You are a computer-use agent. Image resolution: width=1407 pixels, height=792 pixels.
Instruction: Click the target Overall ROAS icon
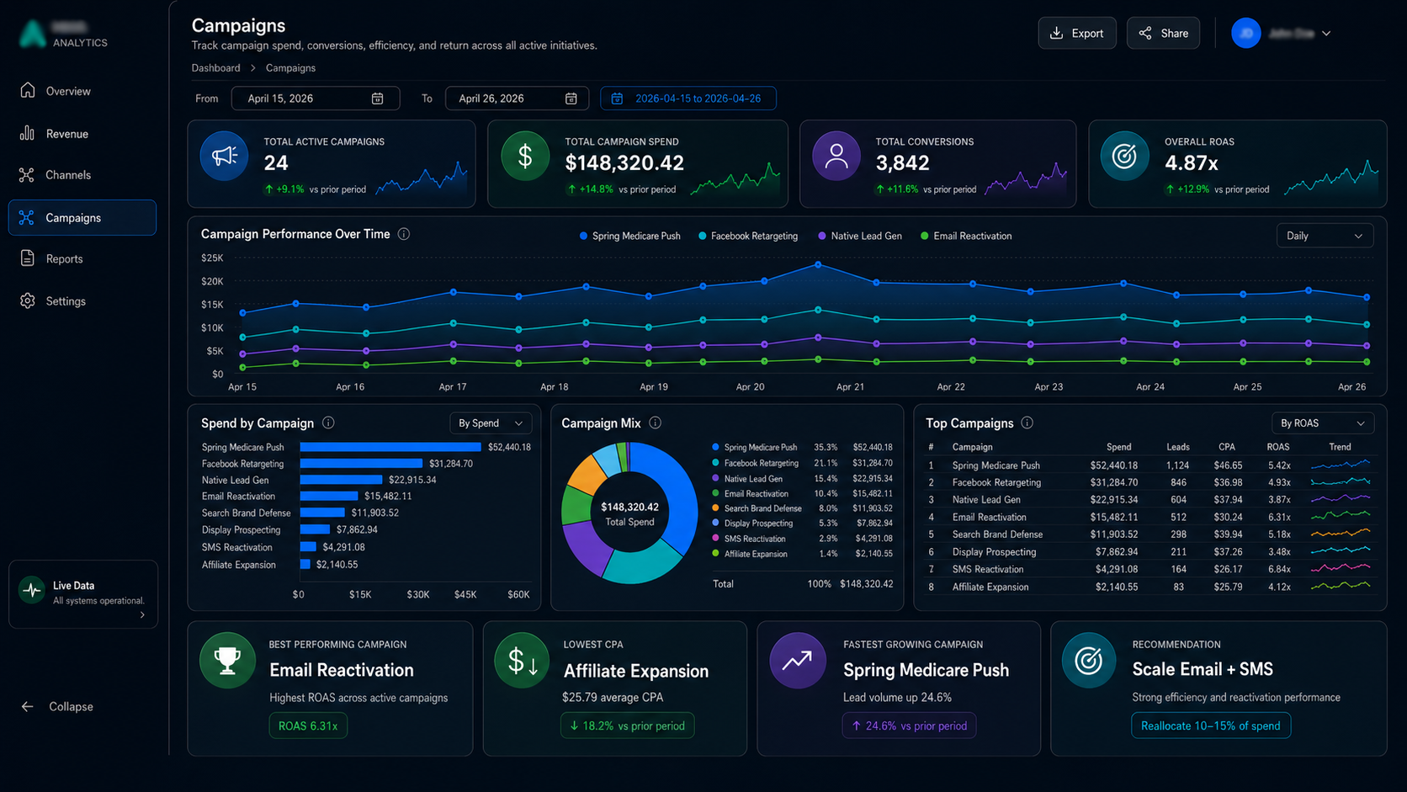point(1124,156)
